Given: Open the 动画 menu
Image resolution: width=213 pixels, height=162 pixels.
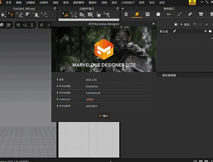Looking at the screenshot, I should click(x=104, y=2).
